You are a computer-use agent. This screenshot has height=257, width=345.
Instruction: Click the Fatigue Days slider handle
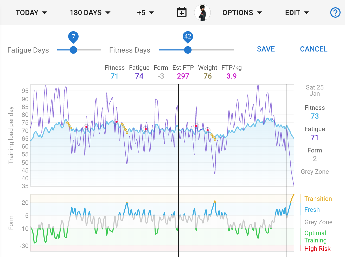point(73,50)
